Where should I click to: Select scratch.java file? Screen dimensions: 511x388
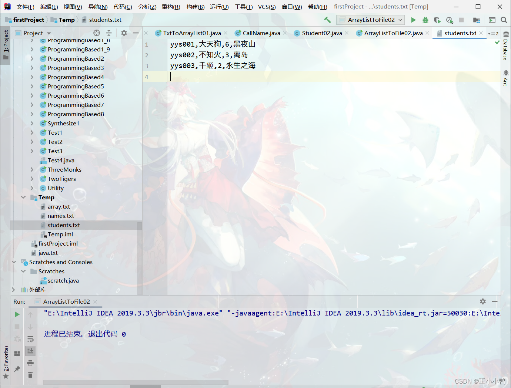pyautogui.click(x=63, y=280)
